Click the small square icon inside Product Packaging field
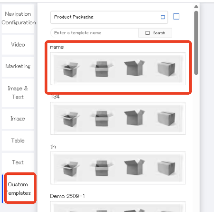 coord(163,17)
